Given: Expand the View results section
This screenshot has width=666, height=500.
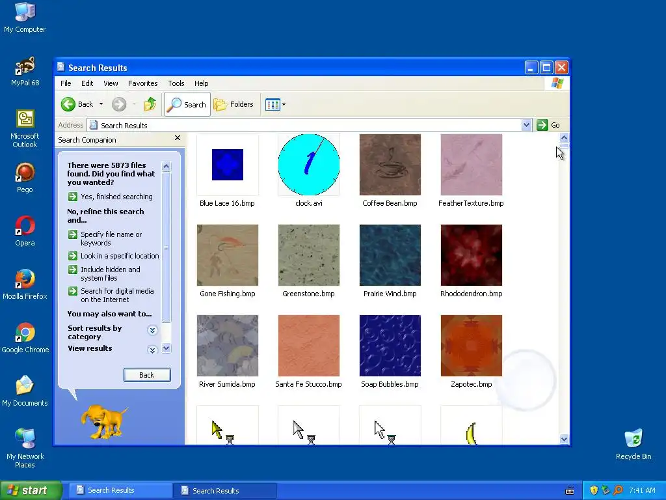Looking at the screenshot, I should 152,350.
